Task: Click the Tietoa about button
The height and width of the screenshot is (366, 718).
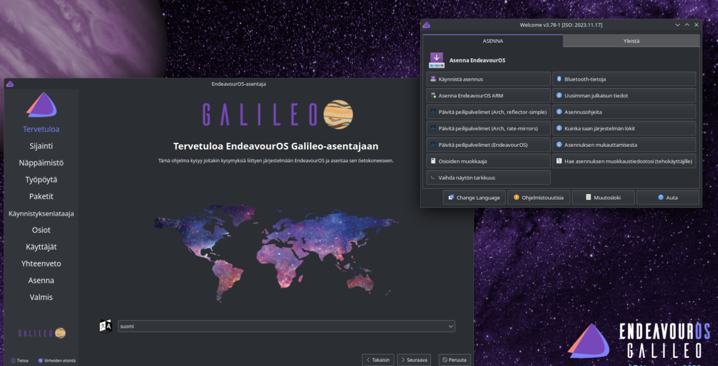Action: pos(19,360)
